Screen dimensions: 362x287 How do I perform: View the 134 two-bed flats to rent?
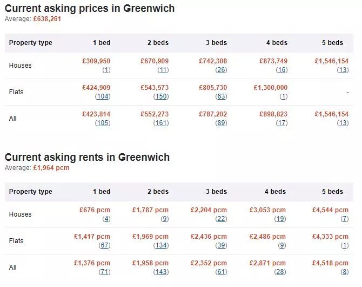pyautogui.click(x=161, y=245)
